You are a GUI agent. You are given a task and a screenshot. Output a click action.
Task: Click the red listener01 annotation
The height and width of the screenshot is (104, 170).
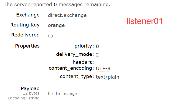(x=144, y=21)
